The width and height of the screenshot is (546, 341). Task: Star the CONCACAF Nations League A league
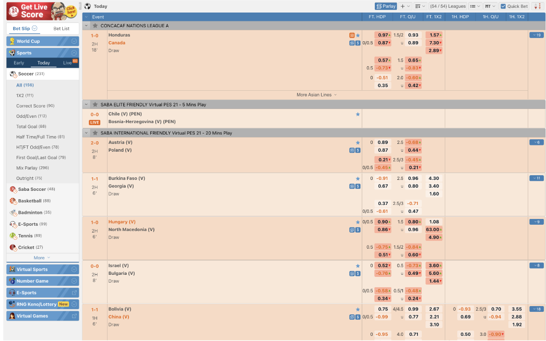click(x=95, y=26)
